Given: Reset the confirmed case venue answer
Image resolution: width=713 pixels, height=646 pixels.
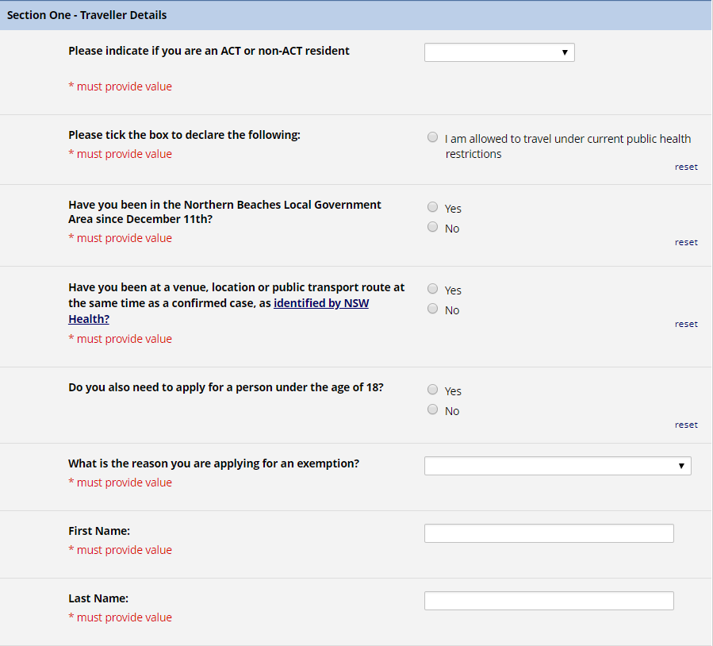Looking at the screenshot, I should tap(686, 325).
